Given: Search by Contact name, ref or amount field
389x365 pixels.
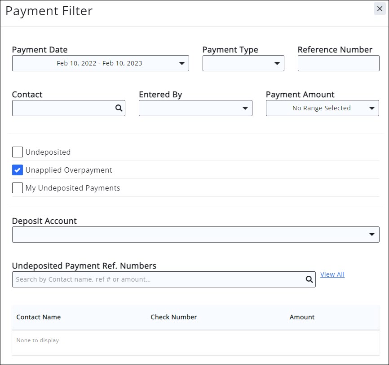Looking at the screenshot, I should click(157, 279).
